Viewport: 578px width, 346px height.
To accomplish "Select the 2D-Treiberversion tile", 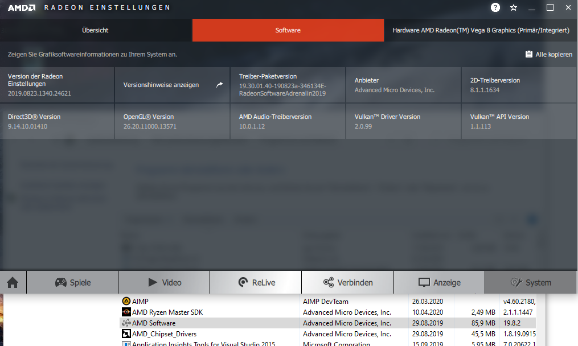I will coord(519,85).
